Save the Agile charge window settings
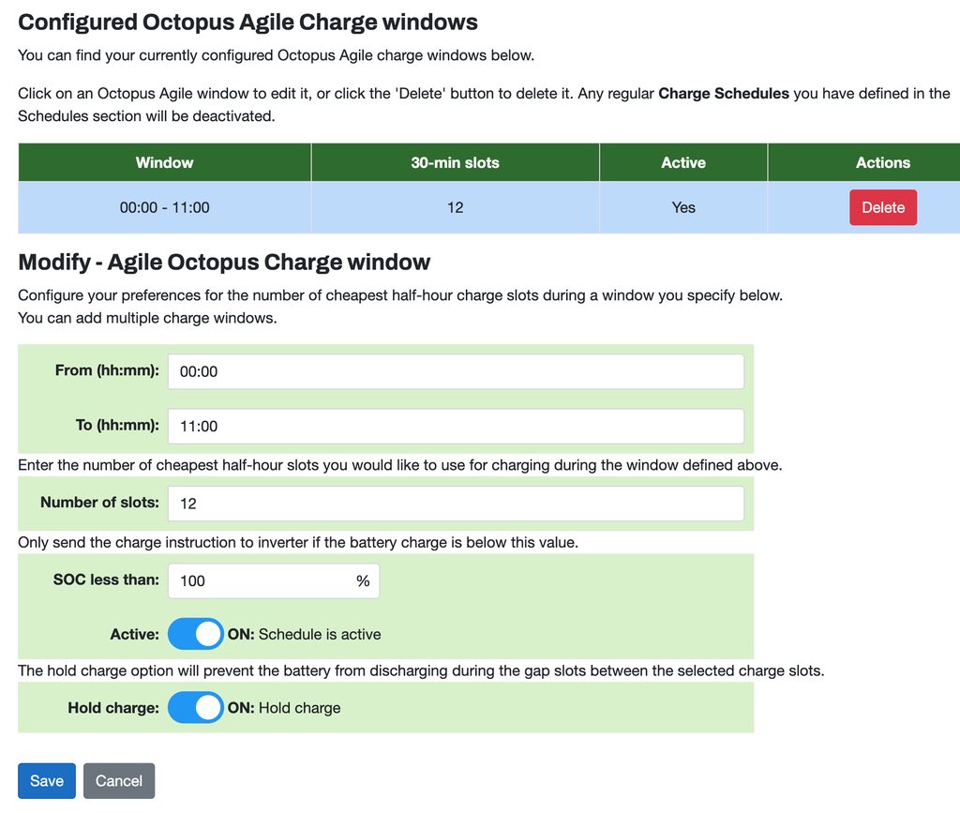This screenshot has width=960, height=813. click(x=46, y=780)
